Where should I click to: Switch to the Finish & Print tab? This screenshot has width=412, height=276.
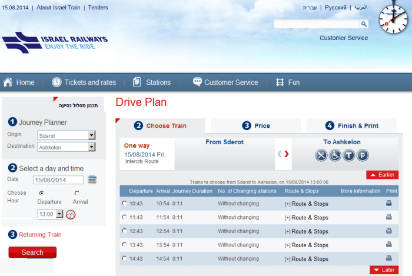coord(351,126)
